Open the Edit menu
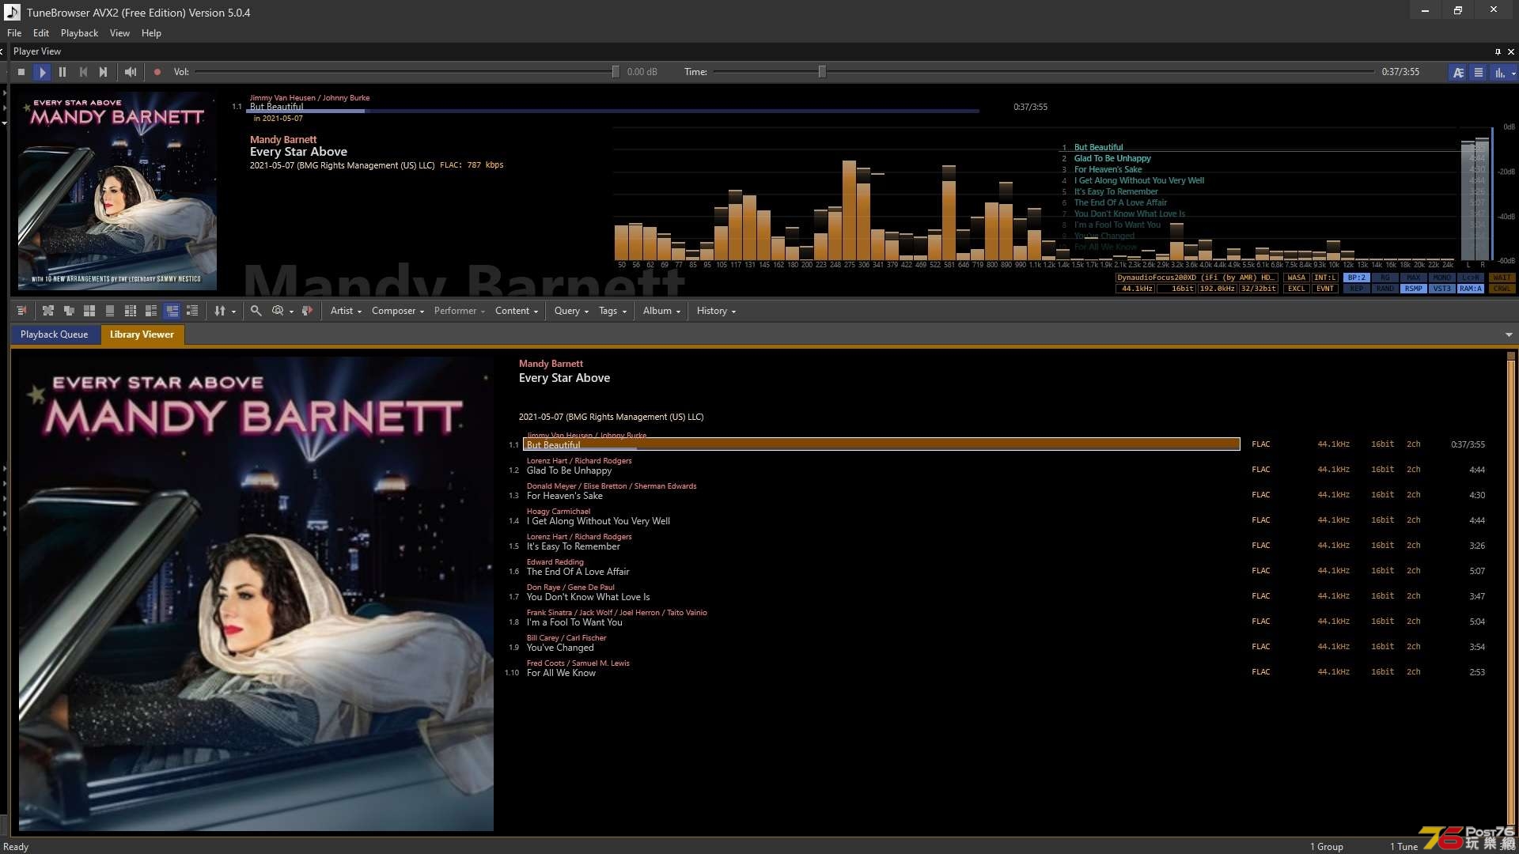Viewport: 1519px width, 854px height. pyautogui.click(x=41, y=33)
